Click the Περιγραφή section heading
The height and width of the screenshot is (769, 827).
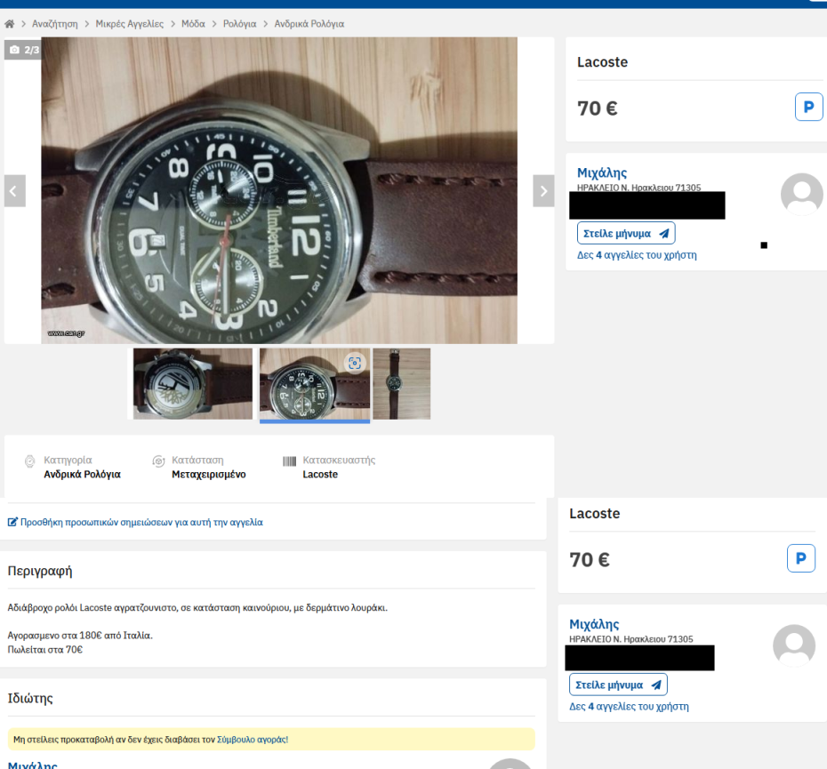[x=40, y=571]
